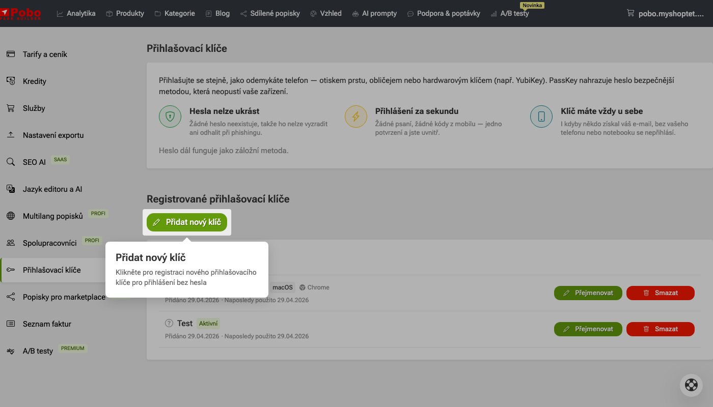Click the lightning icon for Přihlášení za sekundu
713x407 pixels.
point(356,117)
